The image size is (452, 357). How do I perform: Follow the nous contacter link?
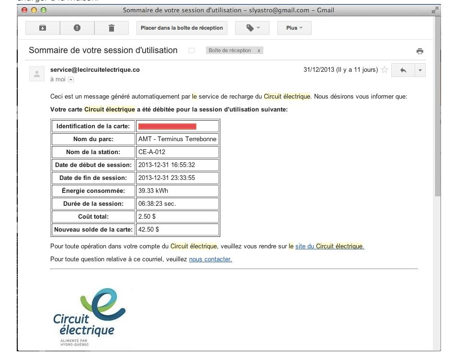[210, 259]
